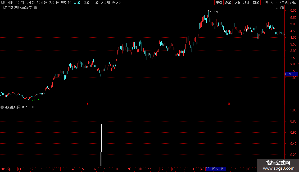The image size is (299, 172).
Task: Switch to 周线 weekly chart
Action: 86,2
